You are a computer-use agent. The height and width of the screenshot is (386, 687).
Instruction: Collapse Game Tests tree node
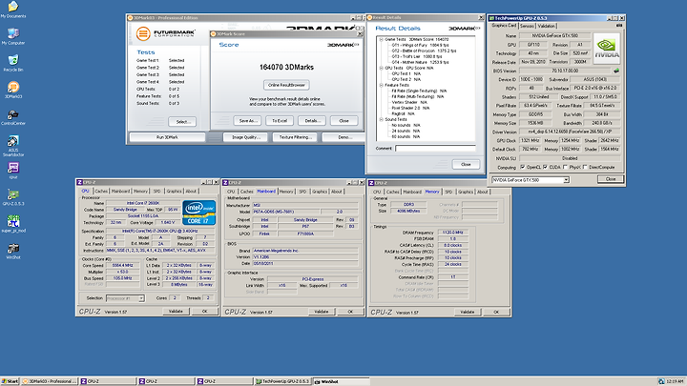pyautogui.click(x=381, y=39)
